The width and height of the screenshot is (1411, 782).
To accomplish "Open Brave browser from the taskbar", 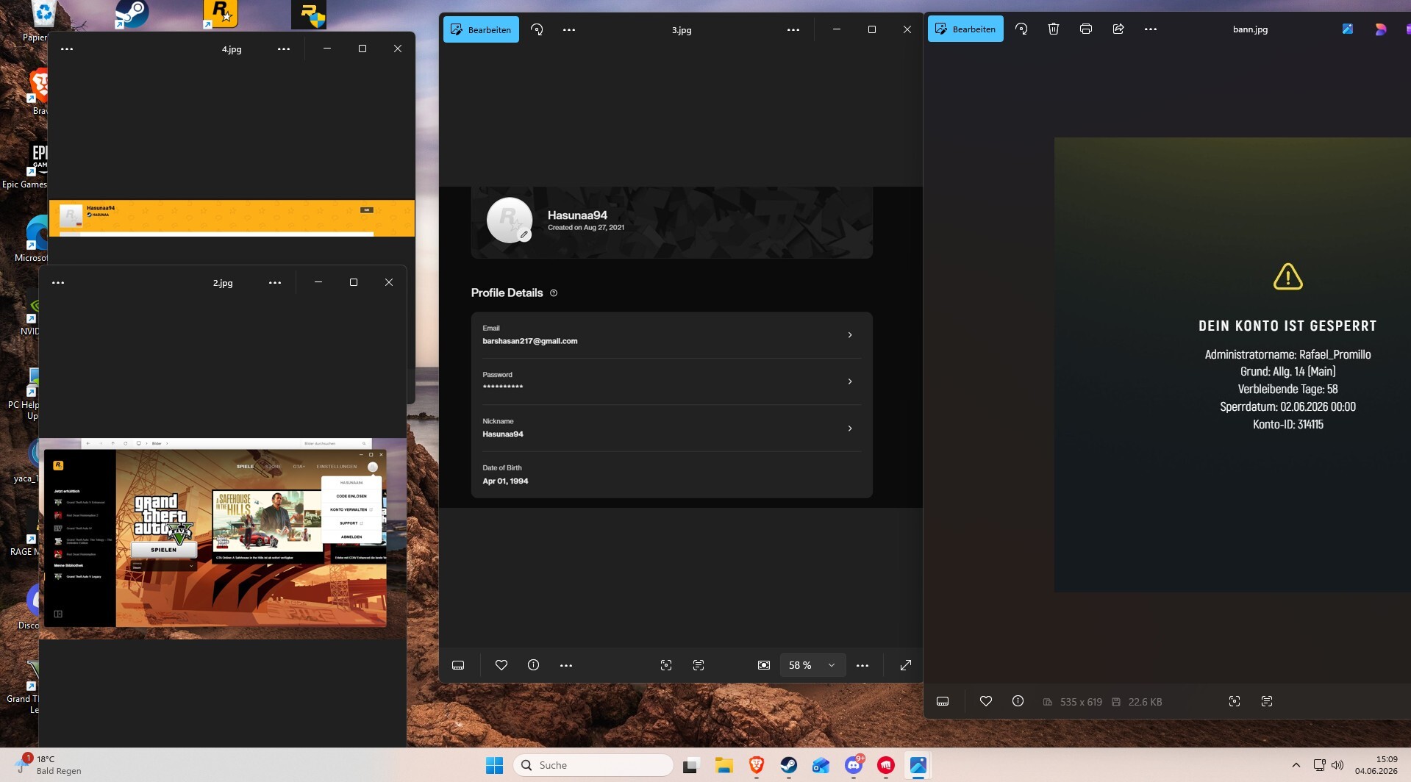I will click(756, 765).
